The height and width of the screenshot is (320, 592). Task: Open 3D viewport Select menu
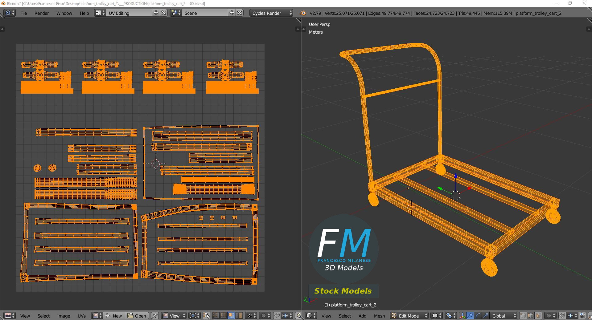[x=345, y=316]
